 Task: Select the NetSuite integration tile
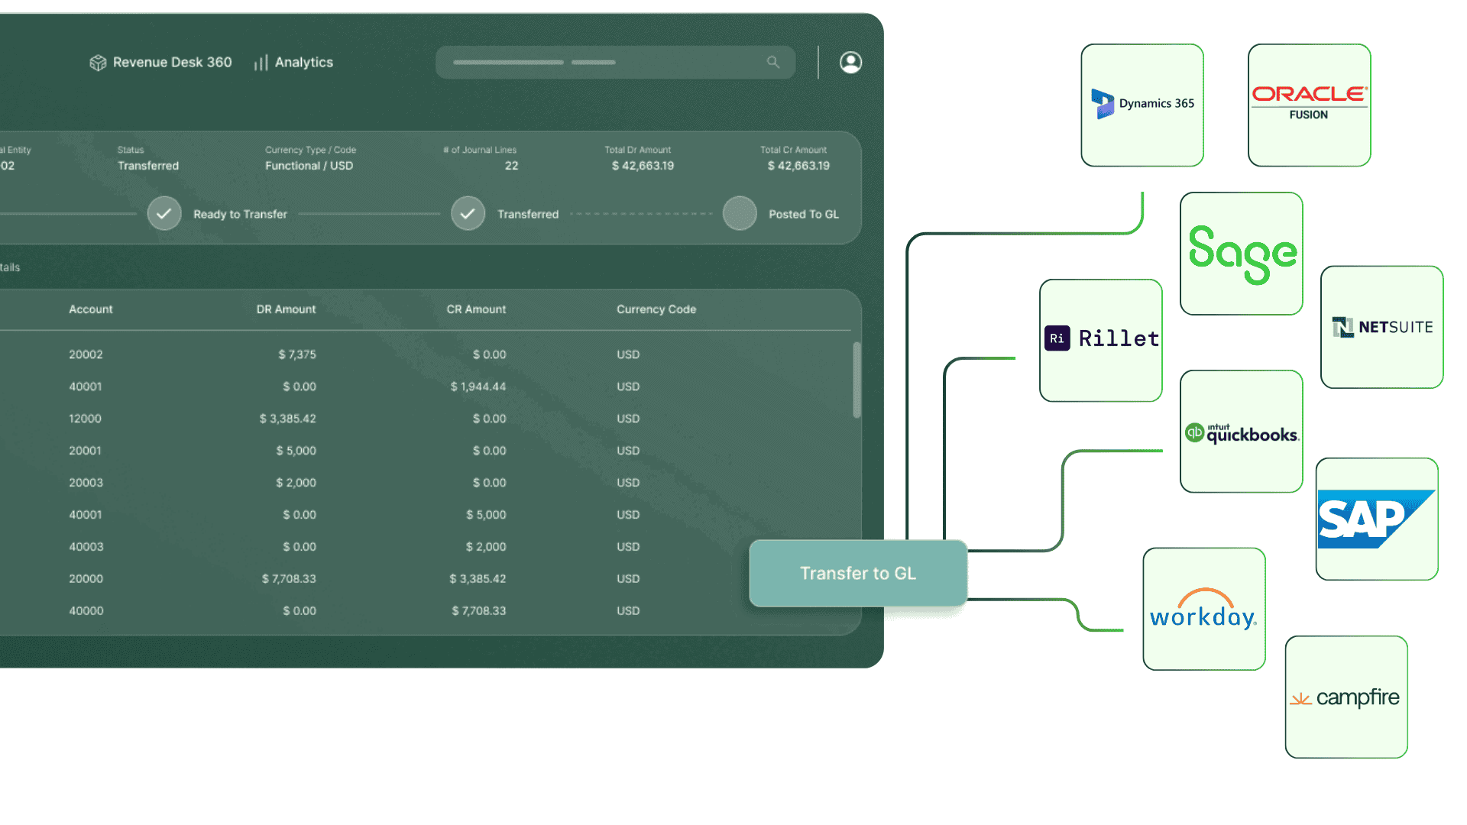point(1381,327)
